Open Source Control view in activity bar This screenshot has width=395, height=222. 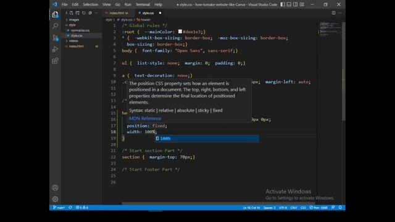[55, 38]
